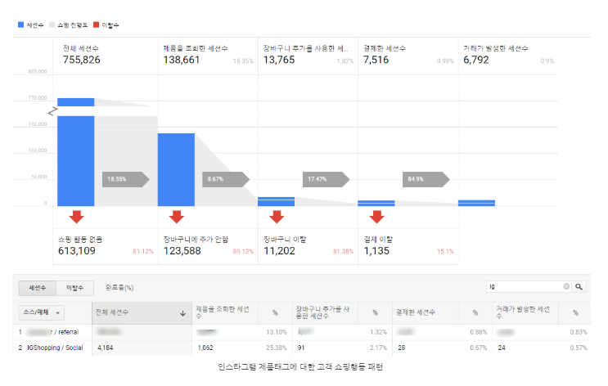
Task: Click the 6,792 transaction sessions value
Action: pyautogui.click(x=476, y=60)
